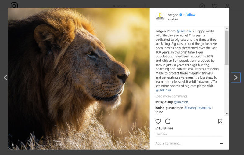The width and height of the screenshot is (244, 155).
Task: Open the 611,319 likes list
Action: pos(164,128)
